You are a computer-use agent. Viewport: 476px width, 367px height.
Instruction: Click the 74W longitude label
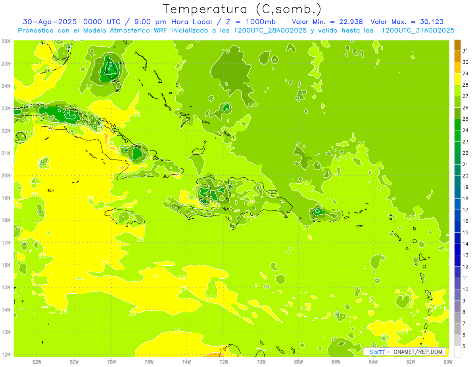[186, 361]
